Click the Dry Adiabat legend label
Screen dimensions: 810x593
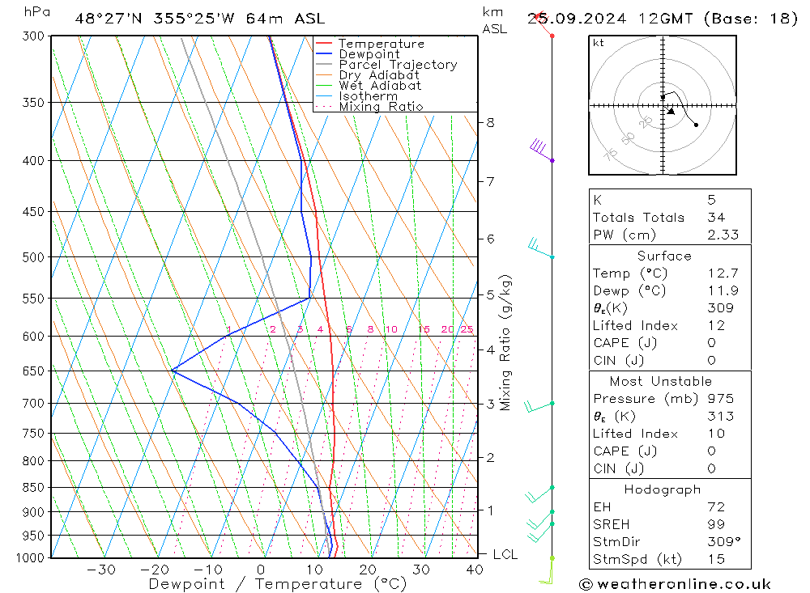[379, 75]
